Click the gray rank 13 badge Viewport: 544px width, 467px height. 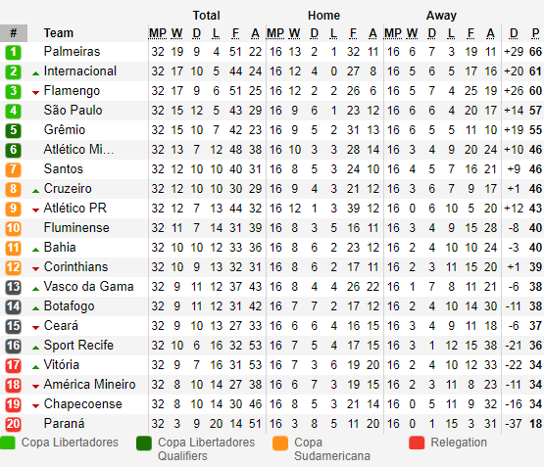[x=13, y=287]
